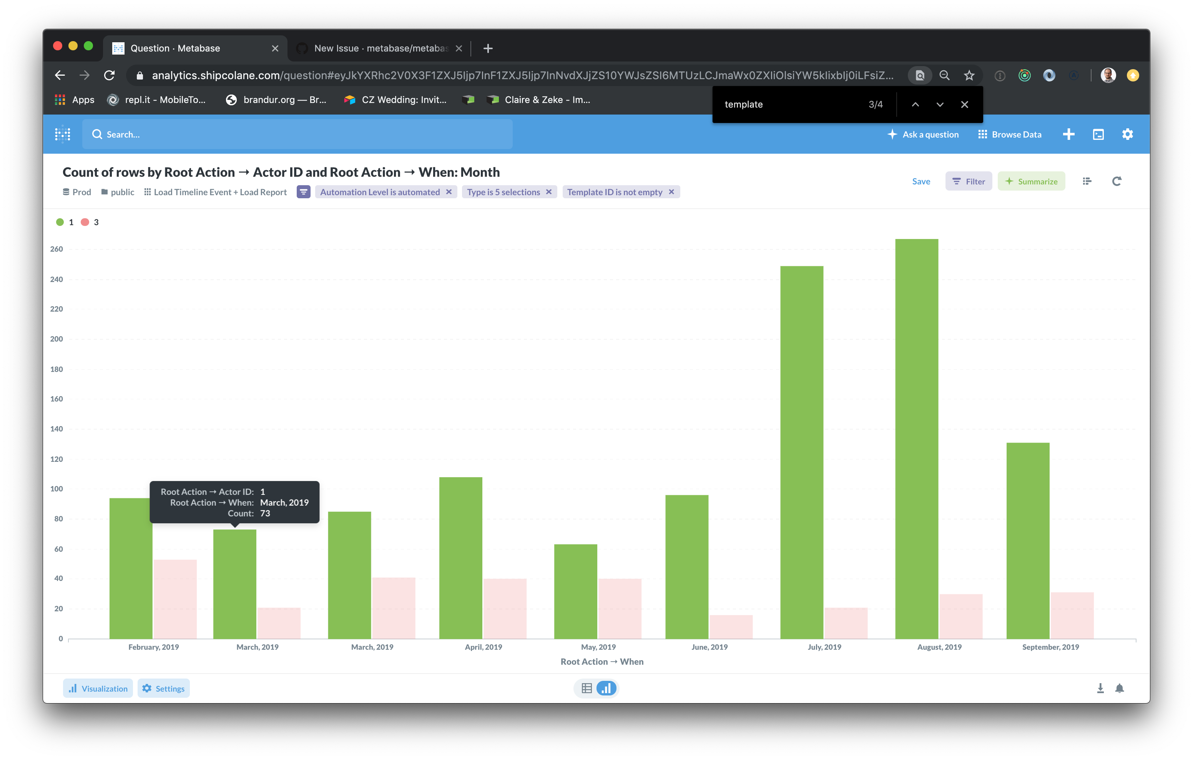Switch to the bar chart view toggle
This screenshot has height=760, width=1193.
606,688
